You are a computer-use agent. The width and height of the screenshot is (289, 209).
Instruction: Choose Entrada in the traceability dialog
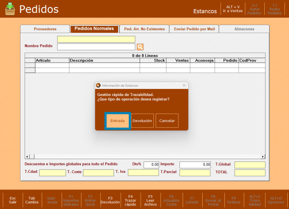coord(118,121)
